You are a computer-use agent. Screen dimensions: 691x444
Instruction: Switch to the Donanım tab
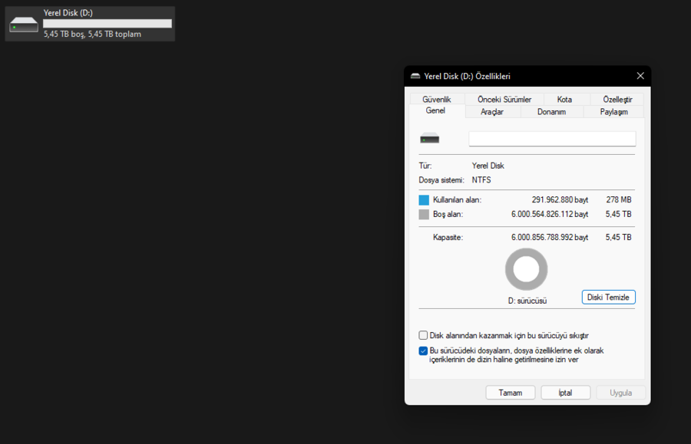[x=551, y=112]
